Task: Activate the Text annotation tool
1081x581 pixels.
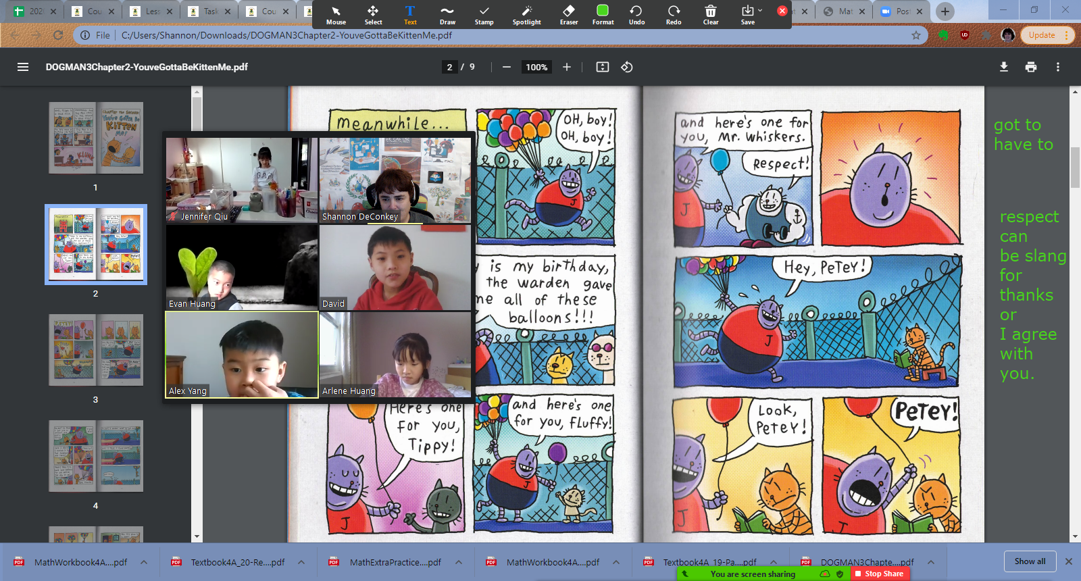Action: [410, 15]
